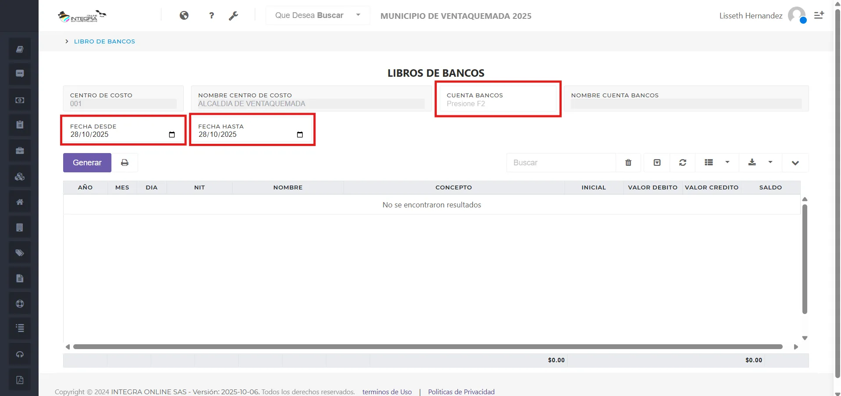
Task: Open the list view layout dropdown arrow
Action: click(727, 162)
